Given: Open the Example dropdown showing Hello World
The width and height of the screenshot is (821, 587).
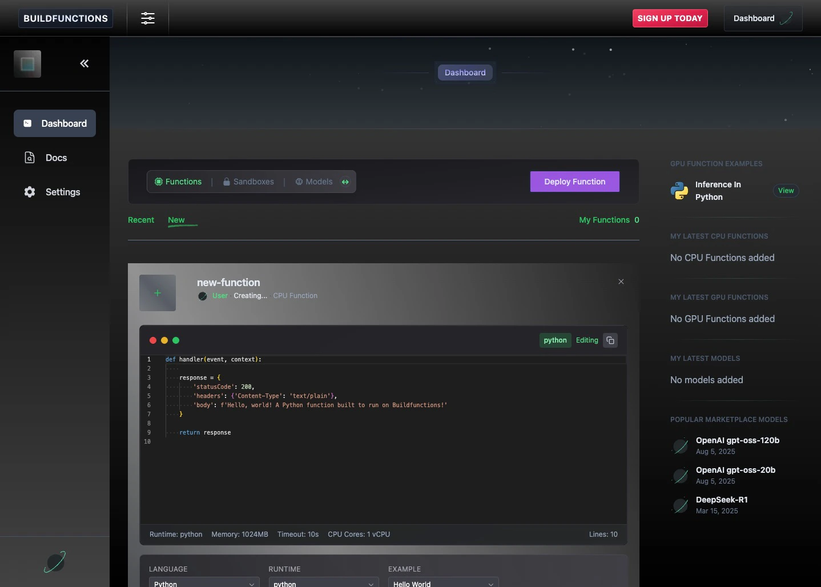Looking at the screenshot, I should [443, 583].
